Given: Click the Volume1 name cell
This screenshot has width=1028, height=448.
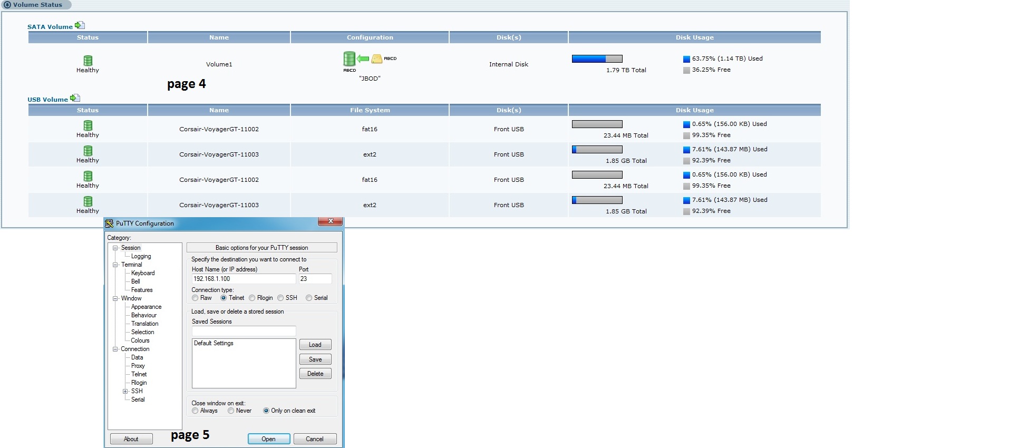Looking at the screenshot, I should coord(219,64).
